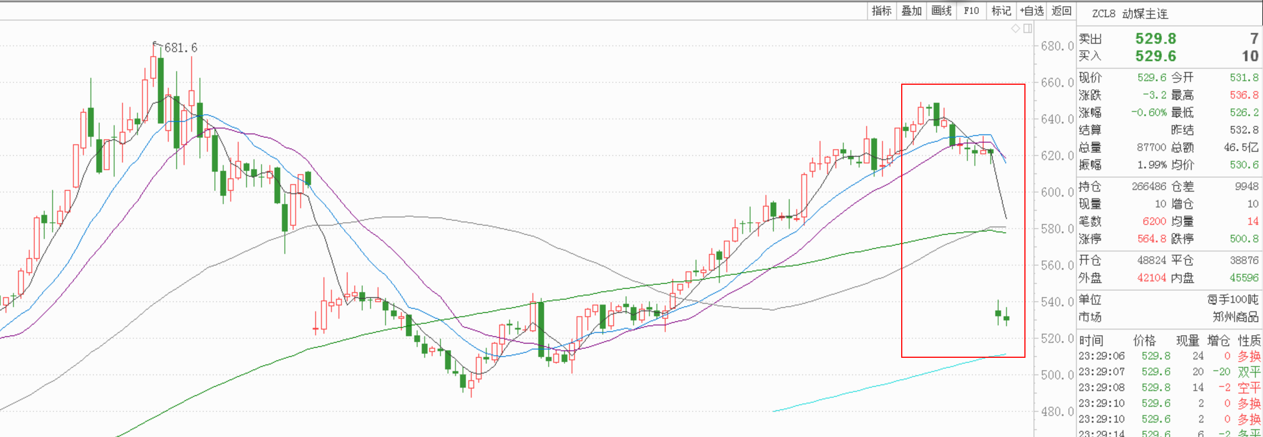
Task: Click the 标记 mark button
Action: (x=1001, y=11)
